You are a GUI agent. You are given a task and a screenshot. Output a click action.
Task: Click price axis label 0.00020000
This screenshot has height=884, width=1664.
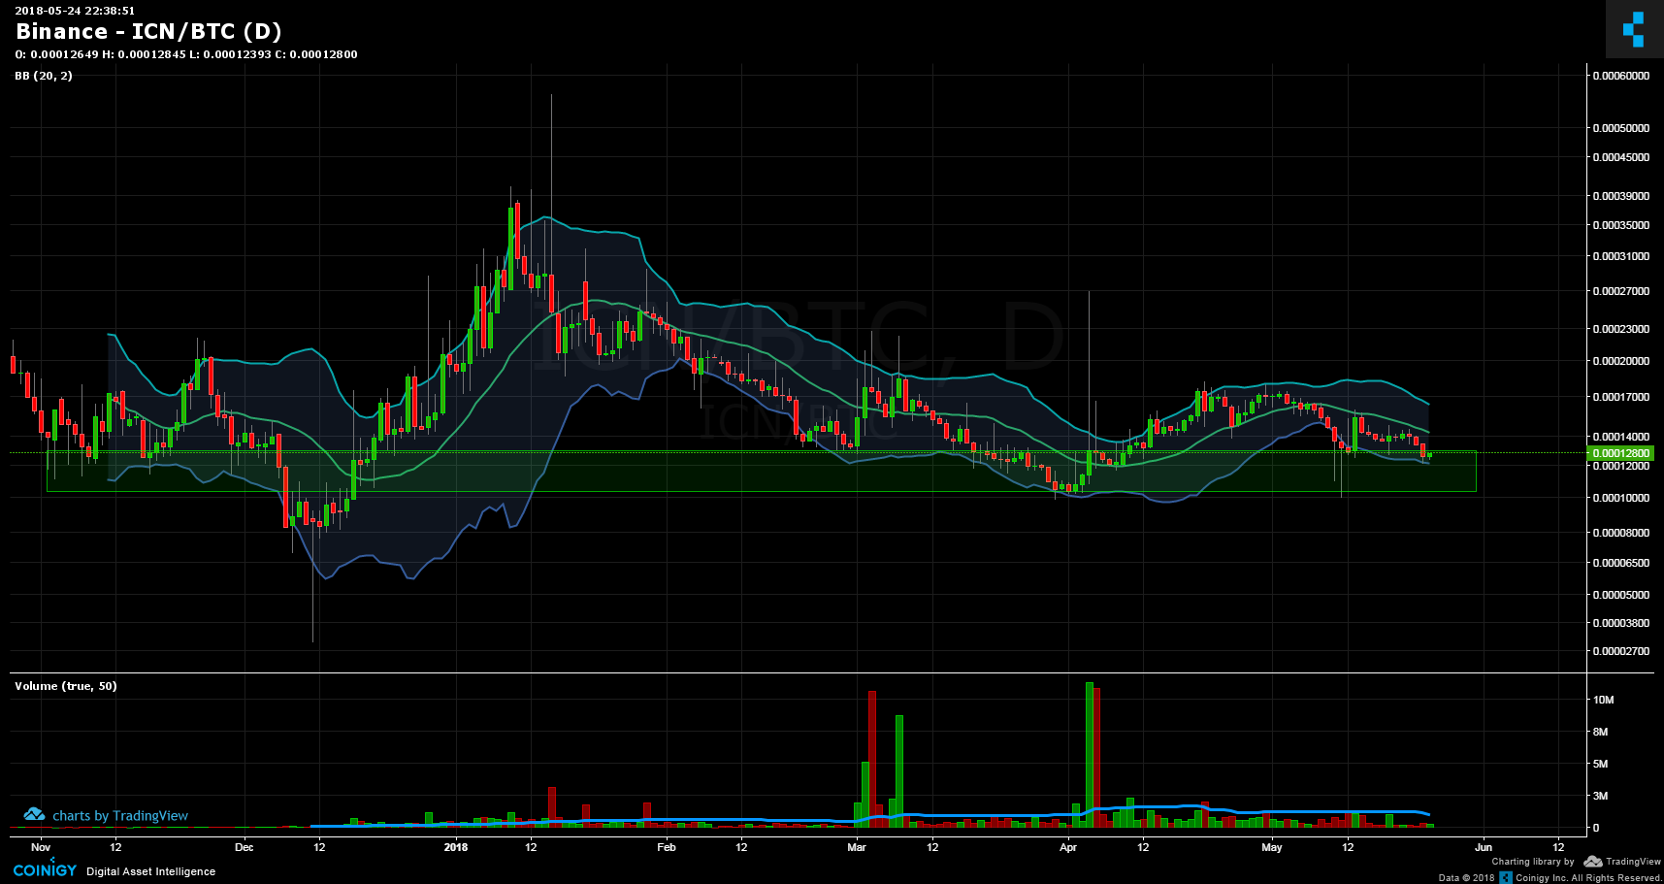(1620, 361)
